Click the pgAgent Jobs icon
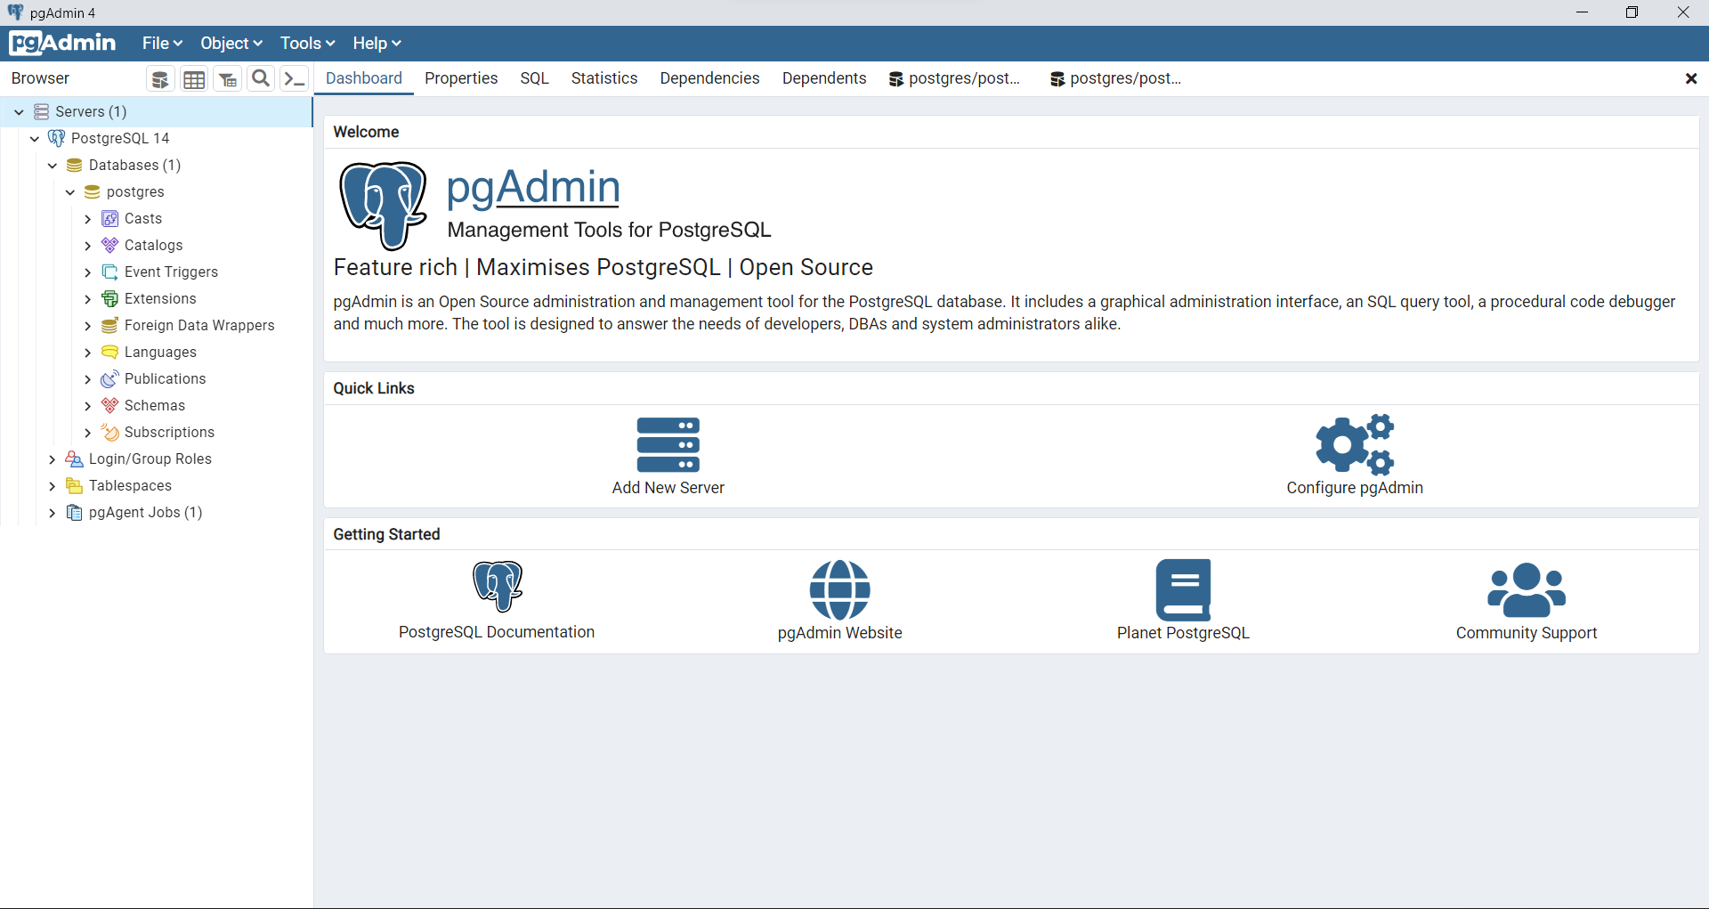 pyautogui.click(x=75, y=513)
